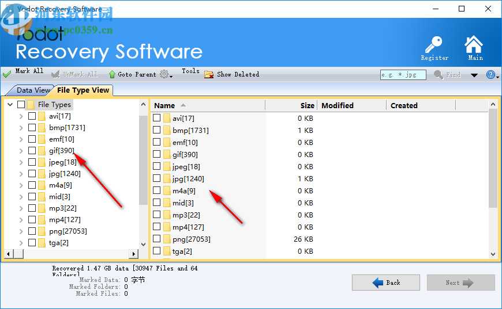Viewport: 502px width, 309px height.
Task: Click the mp3[22] folder icon in tree
Action: [x=42, y=208]
